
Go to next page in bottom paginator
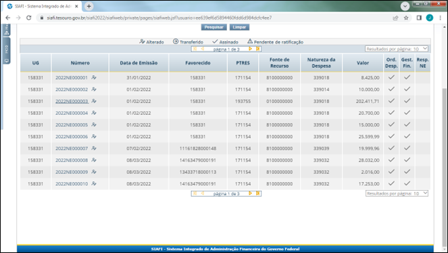click(x=250, y=193)
